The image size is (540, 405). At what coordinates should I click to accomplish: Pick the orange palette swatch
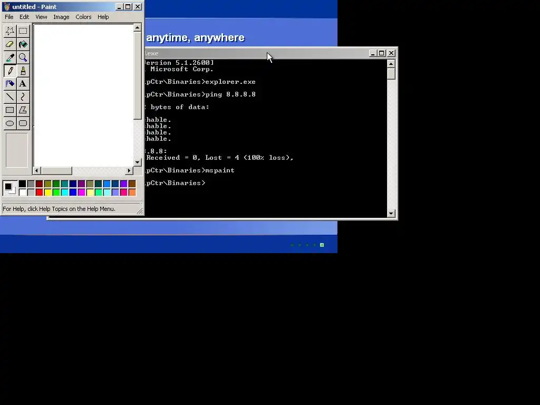(132, 192)
